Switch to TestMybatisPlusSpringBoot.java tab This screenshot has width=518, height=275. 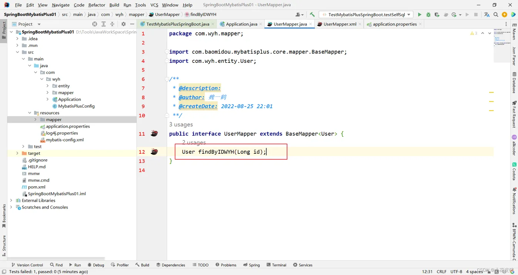click(178, 24)
